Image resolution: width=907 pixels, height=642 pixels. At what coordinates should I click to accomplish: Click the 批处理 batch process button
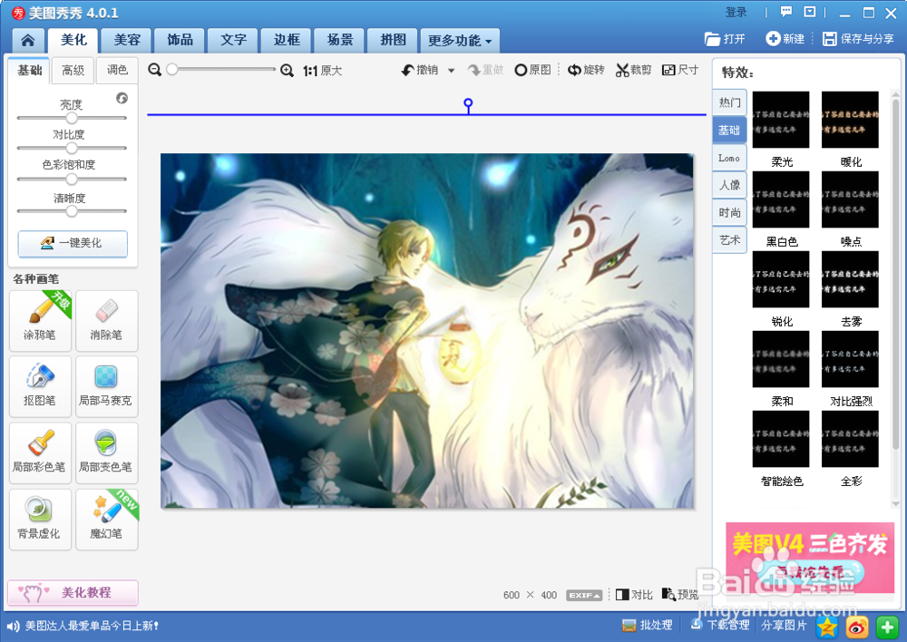pos(648,626)
